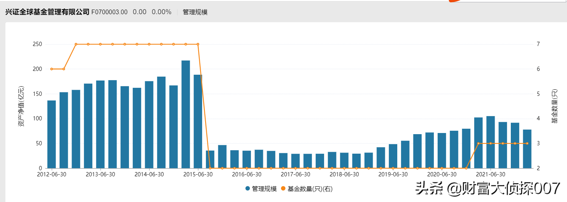Image resolution: width=567 pixels, height=202 pixels.
Task: Click company name 兴证全球基金管理有限公司
Action: coord(47,12)
